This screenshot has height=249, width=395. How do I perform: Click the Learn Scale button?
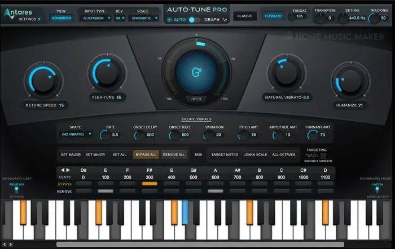click(255, 155)
